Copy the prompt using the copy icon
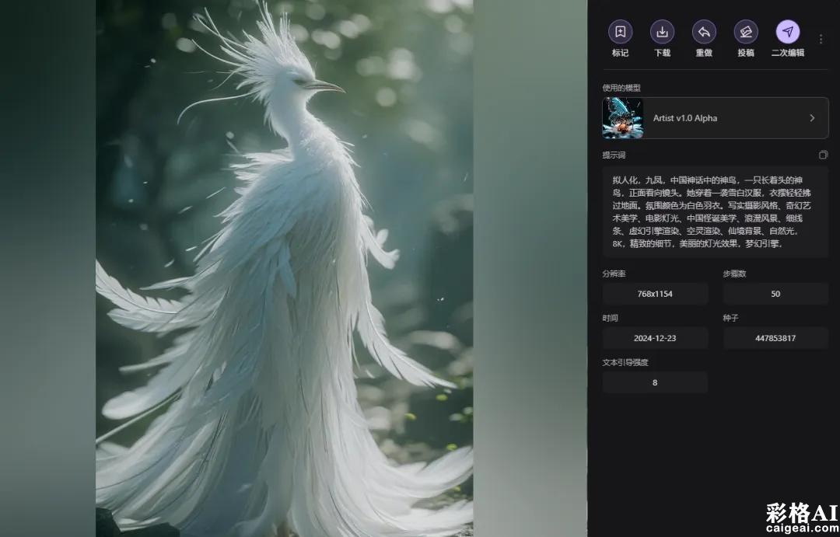The height and width of the screenshot is (537, 840). (823, 155)
